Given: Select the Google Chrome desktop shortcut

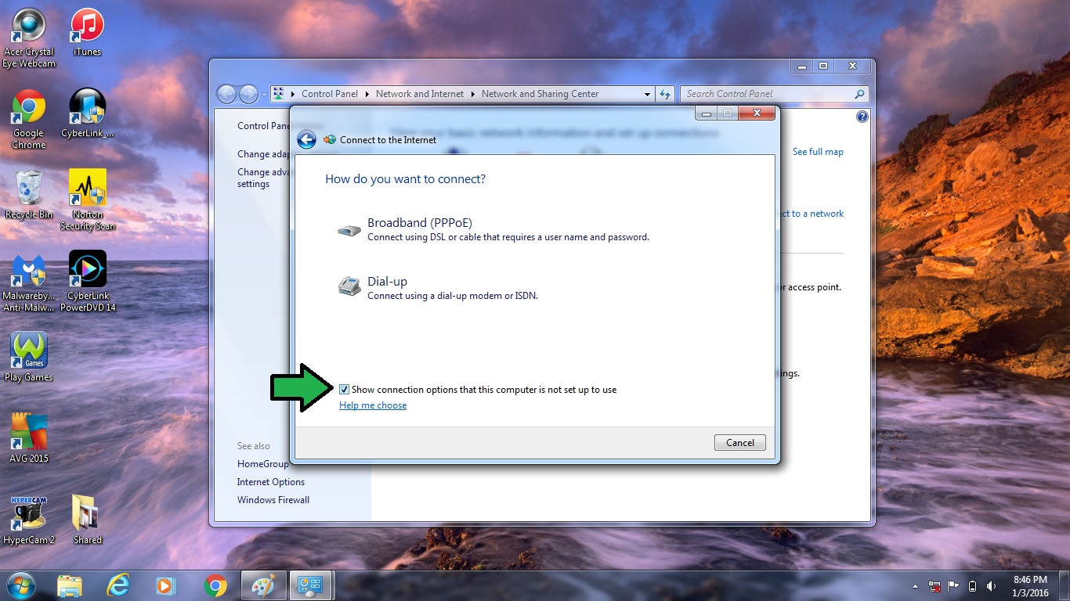Looking at the screenshot, I should point(29,119).
